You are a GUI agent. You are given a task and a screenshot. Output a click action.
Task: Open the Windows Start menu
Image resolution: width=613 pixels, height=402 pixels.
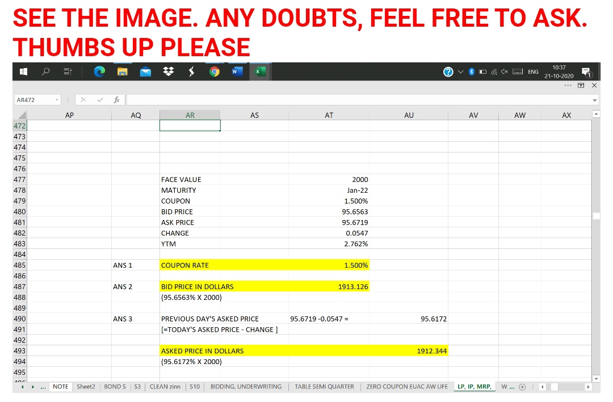(23, 72)
